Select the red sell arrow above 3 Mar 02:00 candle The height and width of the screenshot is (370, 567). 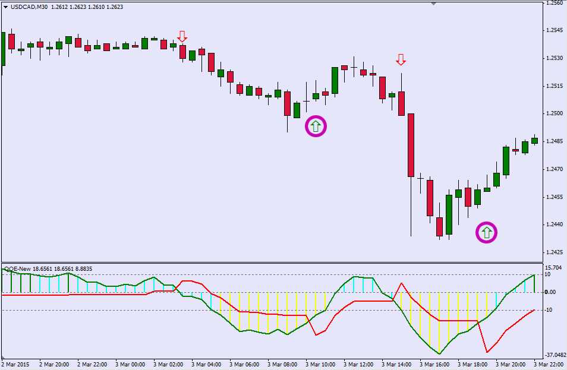tap(182, 36)
